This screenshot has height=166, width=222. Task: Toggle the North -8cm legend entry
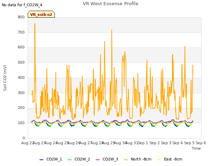[138, 159]
